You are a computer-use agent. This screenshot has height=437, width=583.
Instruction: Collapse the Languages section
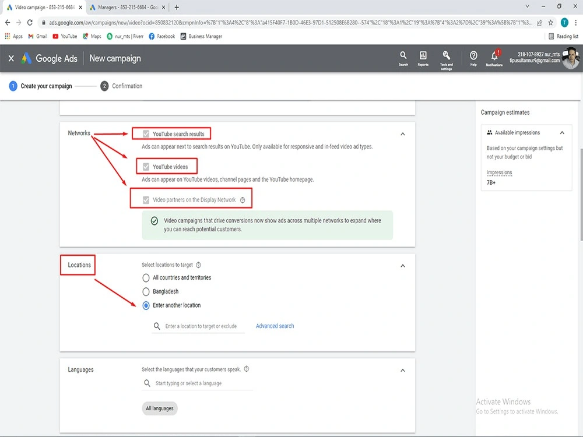pos(403,370)
